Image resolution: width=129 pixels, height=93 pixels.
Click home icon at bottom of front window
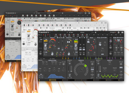pyautogui.click(x=39, y=80)
